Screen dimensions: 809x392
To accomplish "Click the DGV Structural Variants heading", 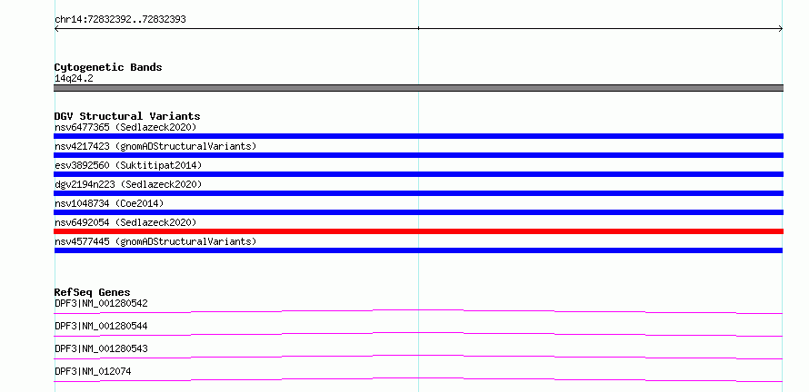I will (x=127, y=116).
